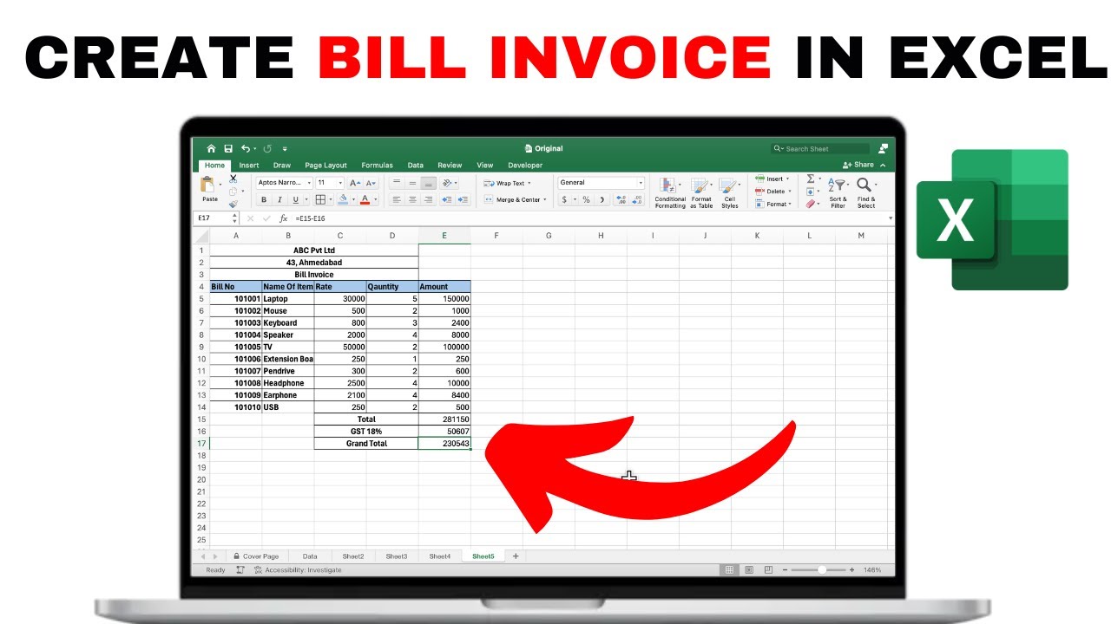Click the Clear eraser icon
The width and height of the screenshot is (1111, 624).
click(810, 205)
